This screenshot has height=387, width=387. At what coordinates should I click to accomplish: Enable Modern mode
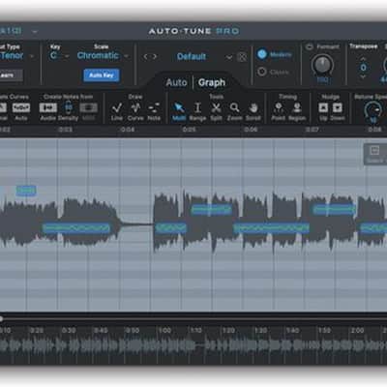tap(262, 54)
